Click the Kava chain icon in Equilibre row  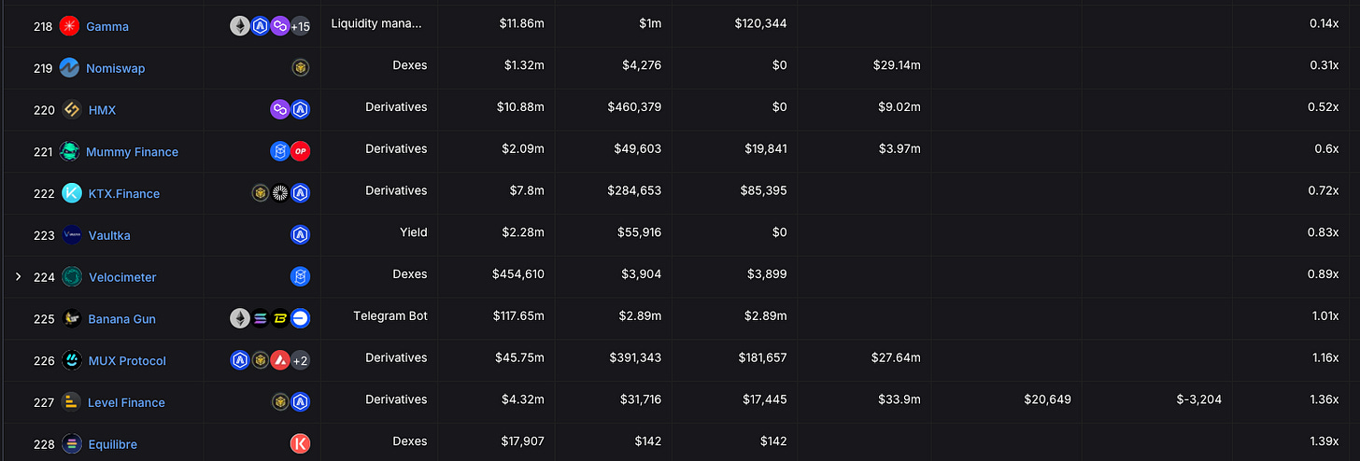click(x=300, y=444)
